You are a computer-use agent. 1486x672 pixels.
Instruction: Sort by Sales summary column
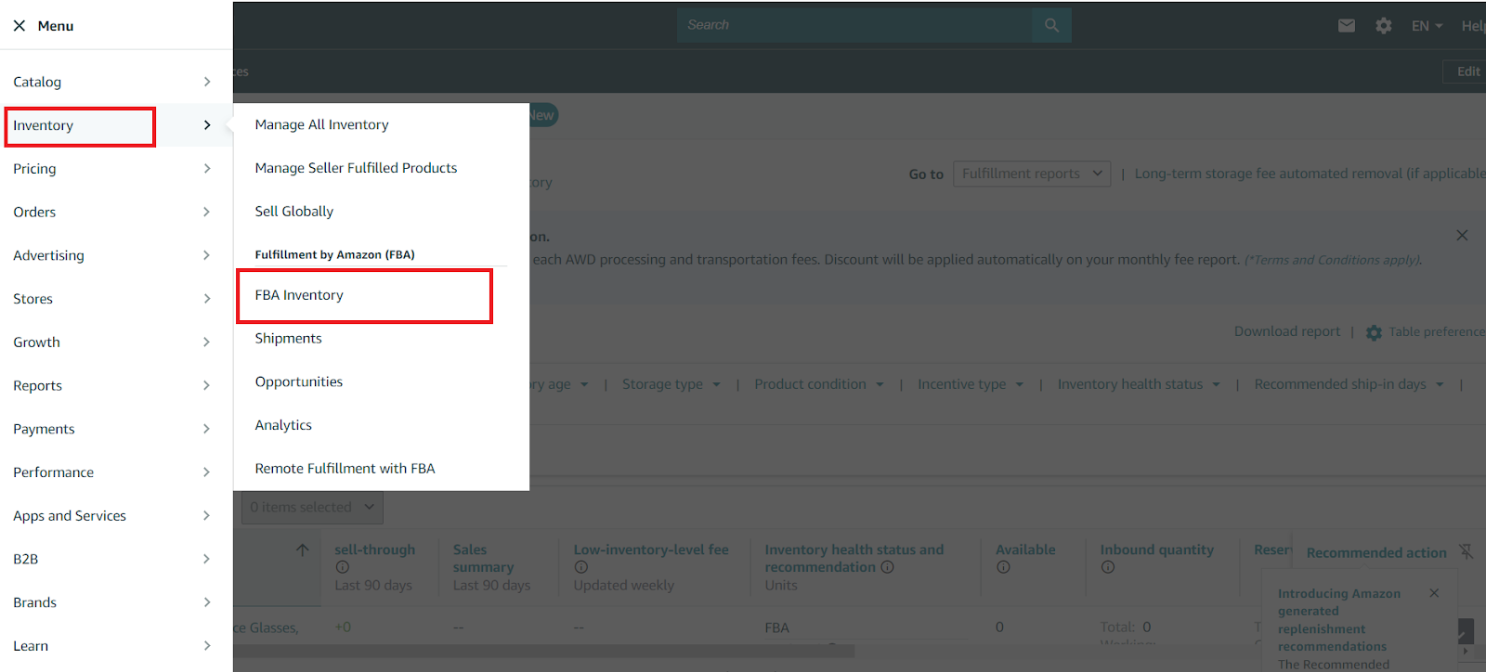pyautogui.click(x=483, y=558)
